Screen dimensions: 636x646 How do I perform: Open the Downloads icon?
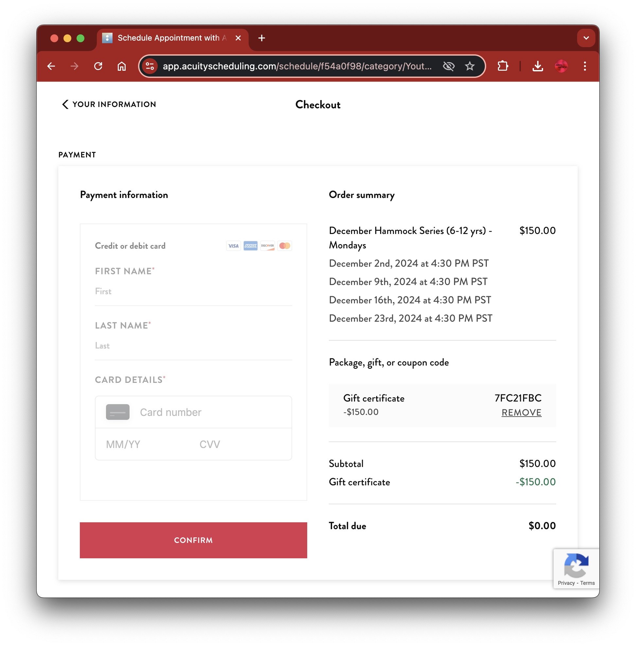point(538,66)
